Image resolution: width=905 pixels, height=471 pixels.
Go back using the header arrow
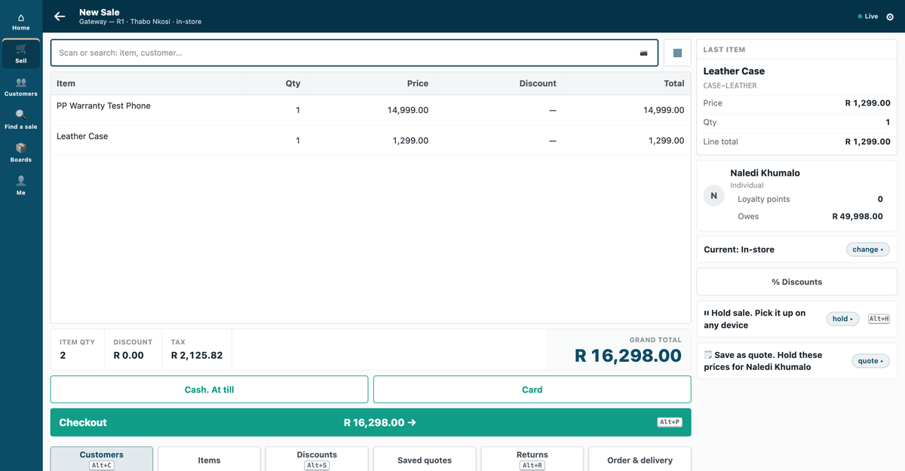(60, 17)
